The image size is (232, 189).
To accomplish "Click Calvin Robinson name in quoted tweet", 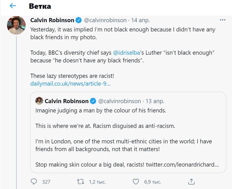I will coord(66,101).
